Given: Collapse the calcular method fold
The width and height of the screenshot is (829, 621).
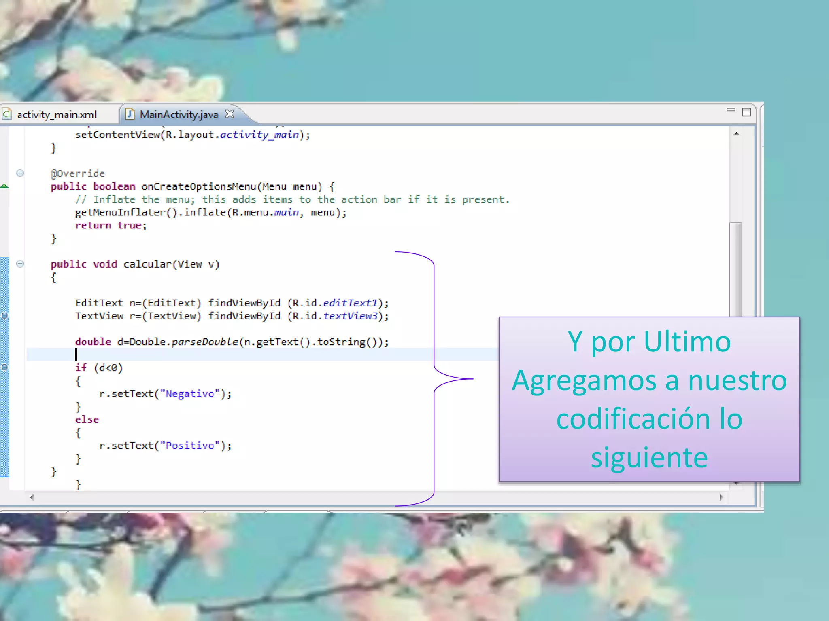Looking at the screenshot, I should [x=20, y=264].
